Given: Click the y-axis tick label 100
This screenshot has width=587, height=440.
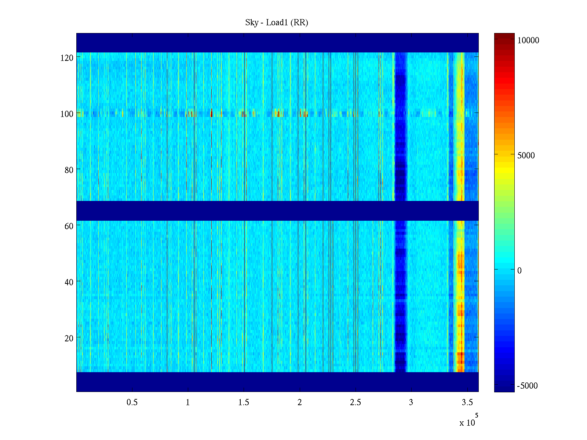Looking at the screenshot, I should 67,114.
